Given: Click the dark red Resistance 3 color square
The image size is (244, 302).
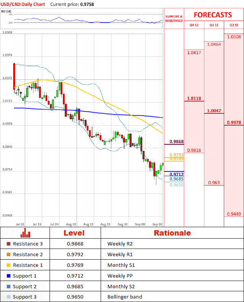Looking at the screenshot, I should (x=9, y=244).
